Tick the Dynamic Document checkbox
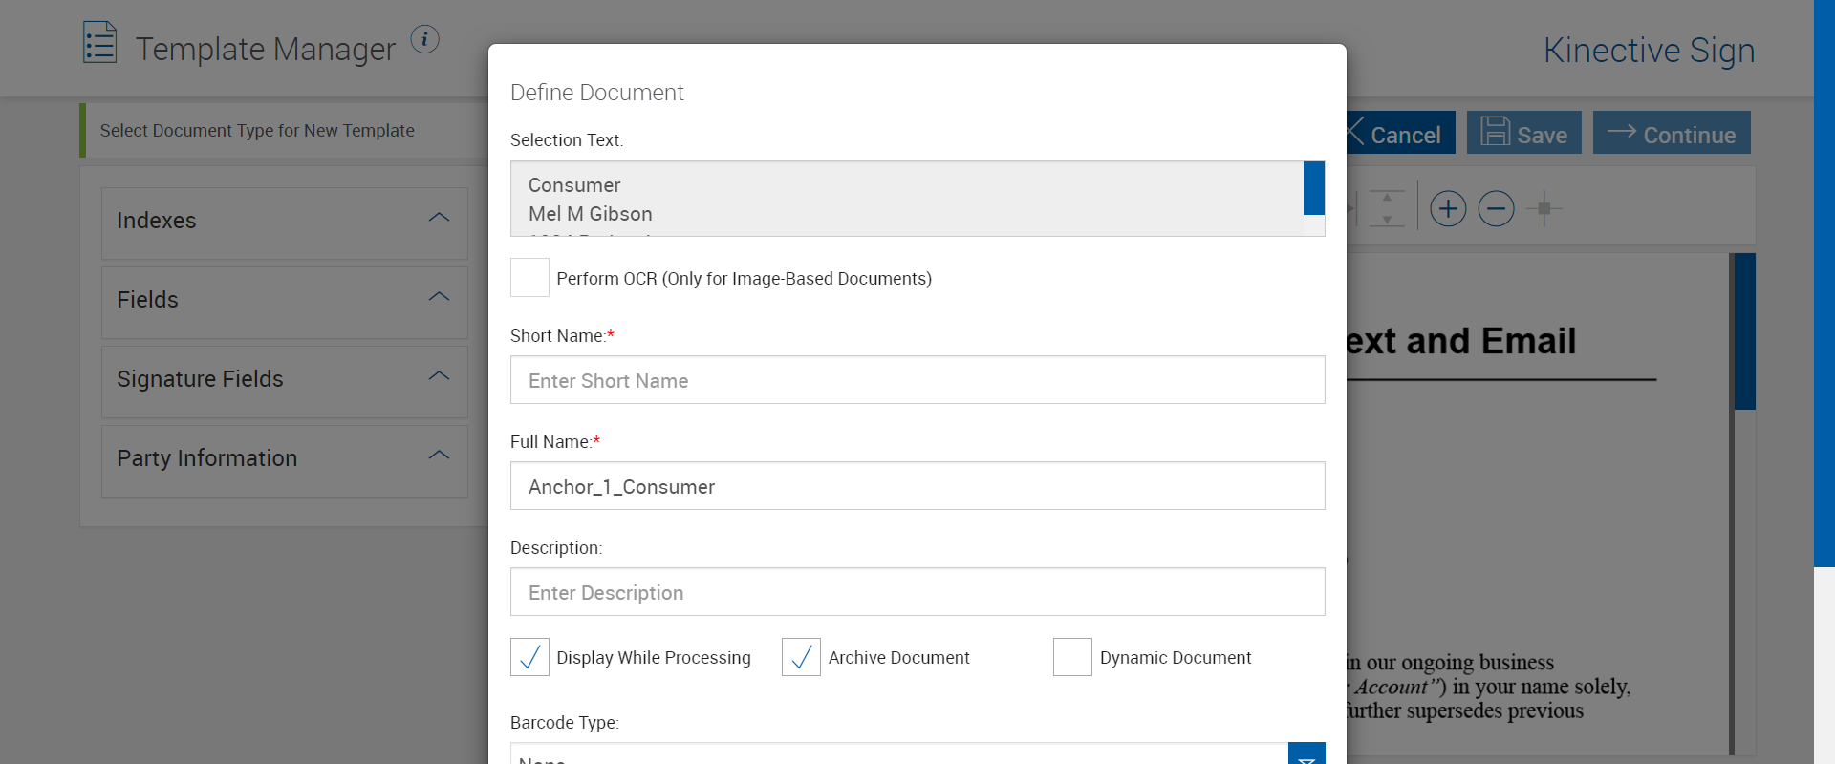 [1072, 657]
